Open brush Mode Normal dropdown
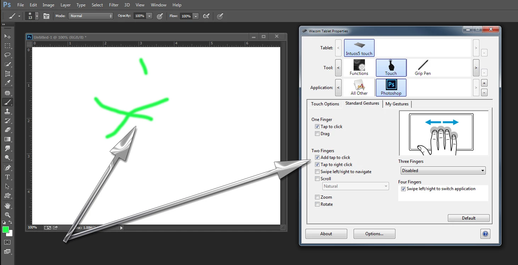The width and height of the screenshot is (518, 265). pos(91,16)
